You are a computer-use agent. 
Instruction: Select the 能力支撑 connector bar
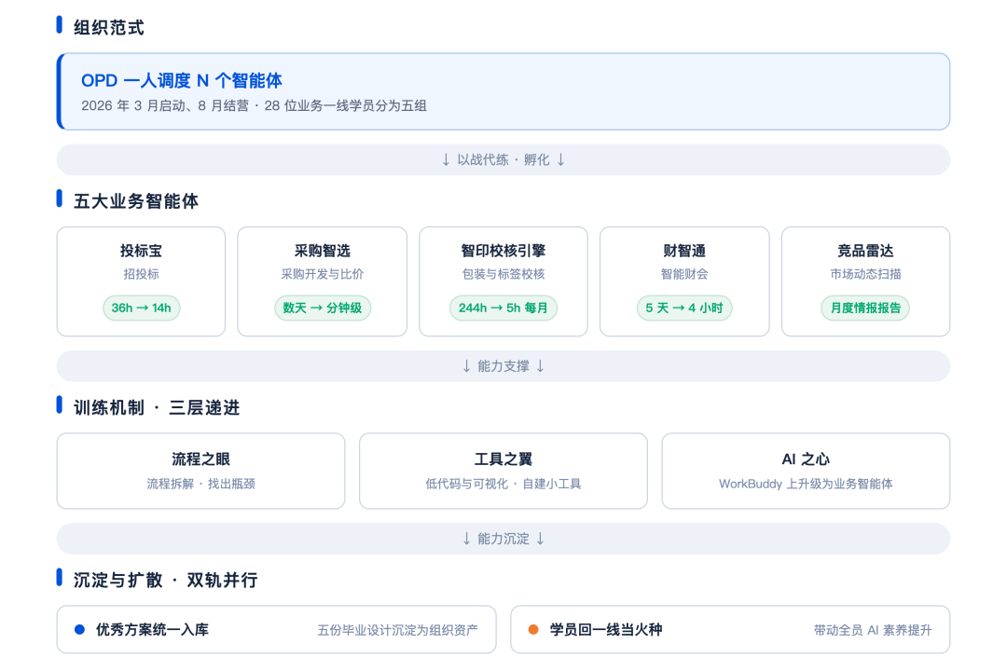coord(503,366)
